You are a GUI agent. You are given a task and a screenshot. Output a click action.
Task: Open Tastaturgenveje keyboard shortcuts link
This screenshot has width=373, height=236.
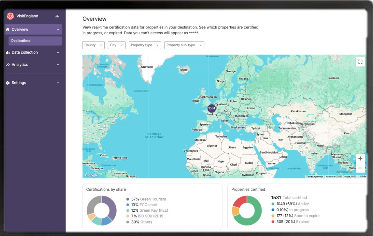314,177
